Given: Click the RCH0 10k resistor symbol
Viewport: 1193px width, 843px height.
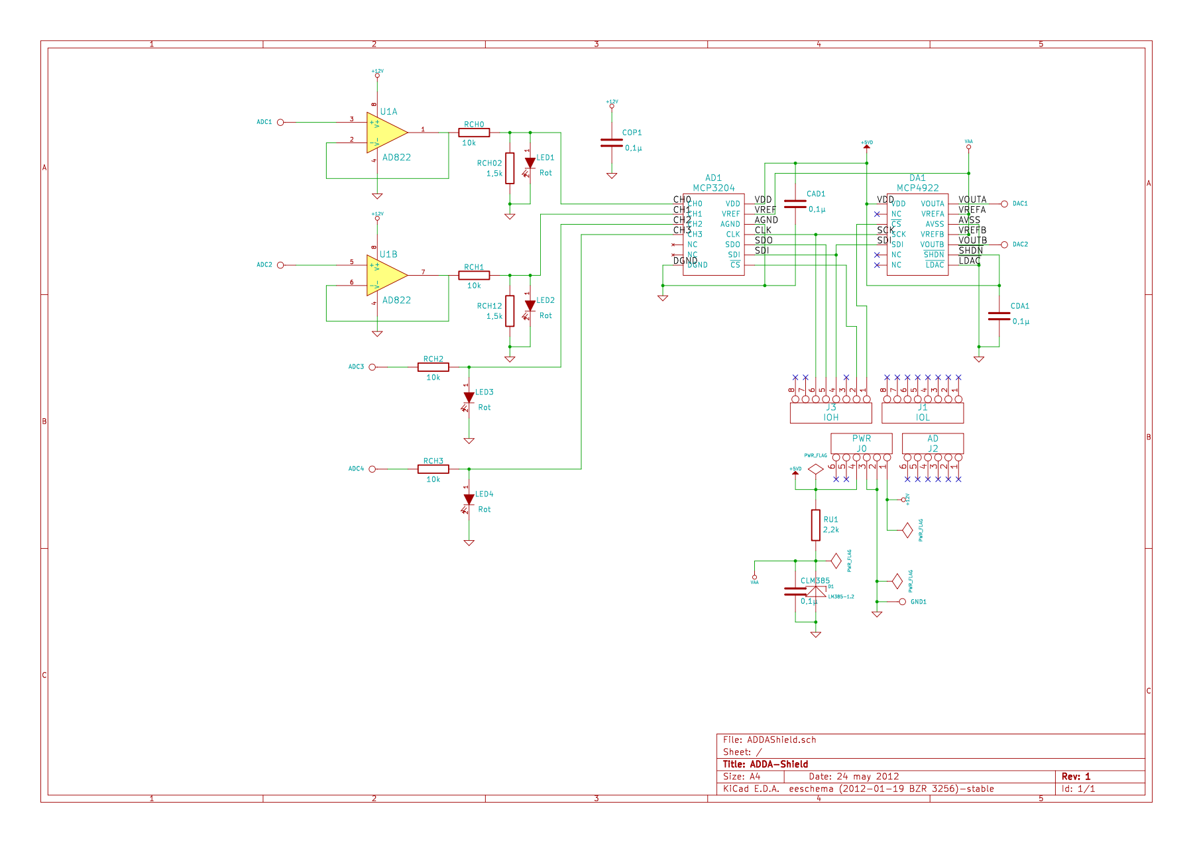Looking at the screenshot, I should (x=474, y=133).
